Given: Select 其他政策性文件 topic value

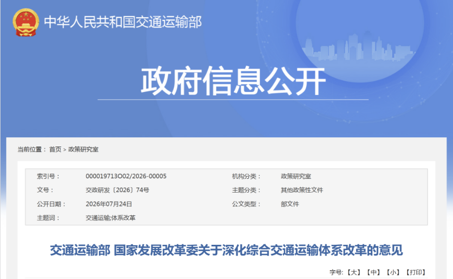Looking at the screenshot, I should pos(302,190).
